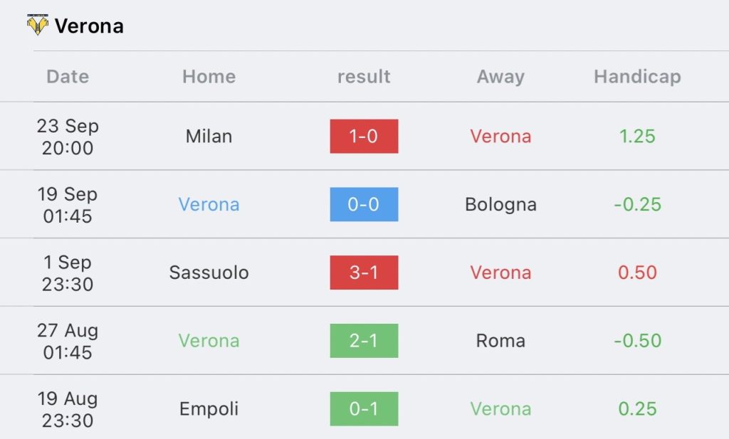Select Empoli home team name
This screenshot has height=439, width=729.
(x=209, y=409)
